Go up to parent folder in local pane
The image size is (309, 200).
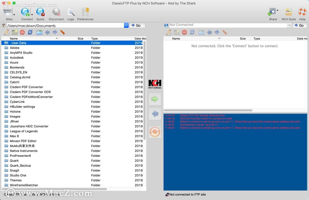pos(39,32)
